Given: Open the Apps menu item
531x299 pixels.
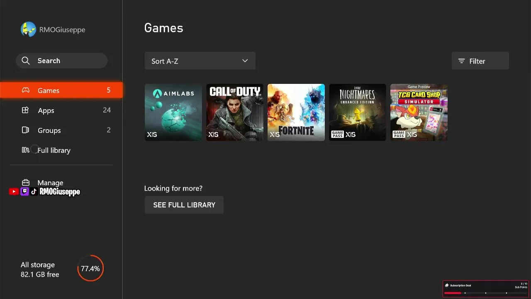Looking at the screenshot, I should [61, 110].
